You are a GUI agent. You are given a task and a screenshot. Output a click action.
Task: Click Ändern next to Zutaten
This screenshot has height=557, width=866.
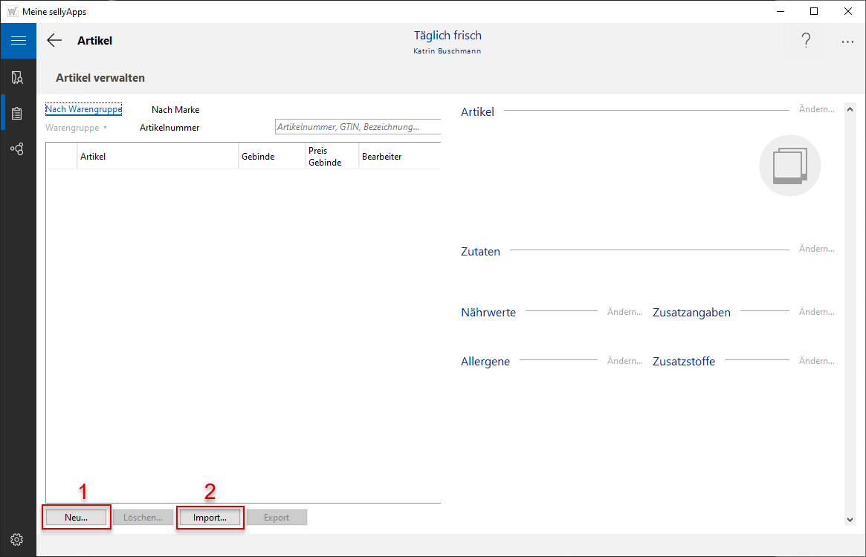click(x=816, y=249)
